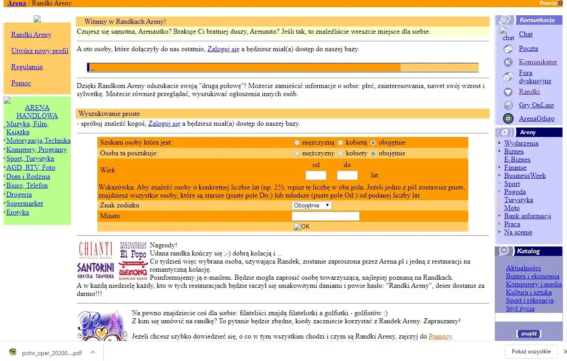Open 'Utwórz nowy profil' menu link

(40, 51)
